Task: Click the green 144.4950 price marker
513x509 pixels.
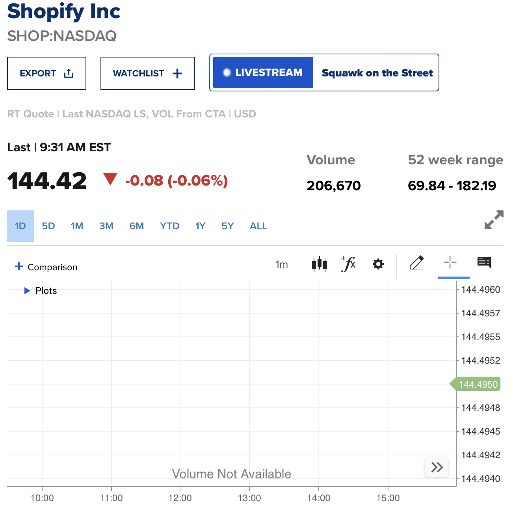Action: (478, 385)
